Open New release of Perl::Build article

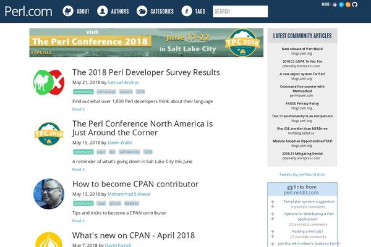302,49
